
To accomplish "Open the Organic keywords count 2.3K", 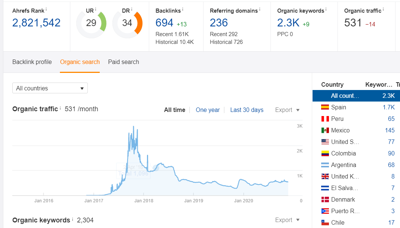I will [x=288, y=23].
